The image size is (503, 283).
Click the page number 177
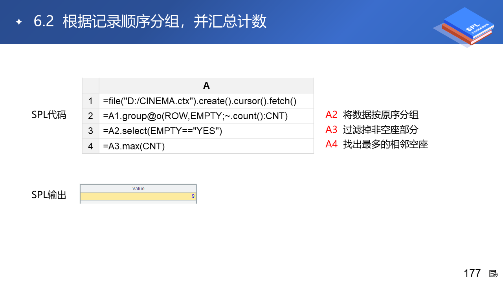(472, 273)
